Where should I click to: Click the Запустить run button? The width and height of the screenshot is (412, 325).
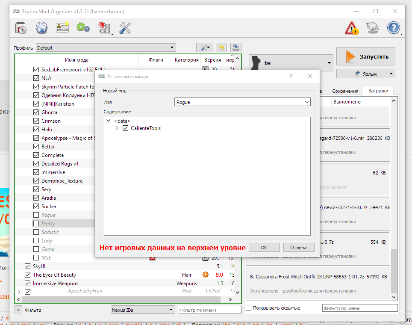click(366, 56)
